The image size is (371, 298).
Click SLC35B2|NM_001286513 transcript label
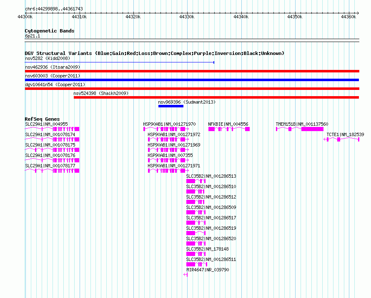(211, 176)
